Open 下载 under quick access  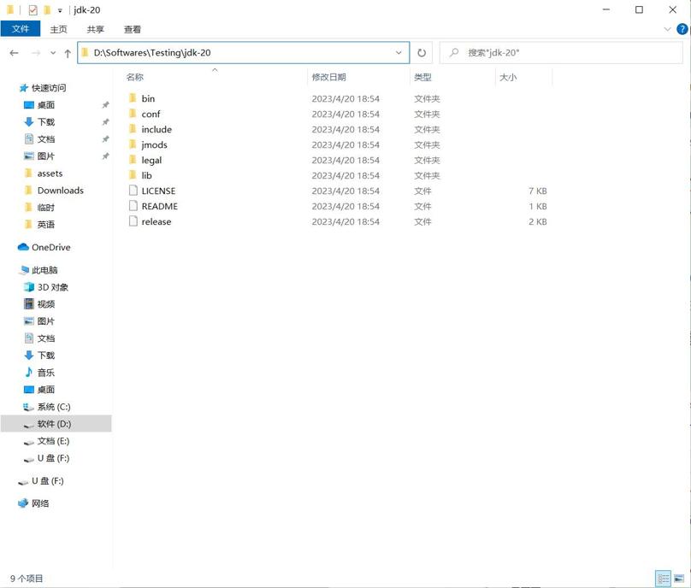tap(46, 122)
